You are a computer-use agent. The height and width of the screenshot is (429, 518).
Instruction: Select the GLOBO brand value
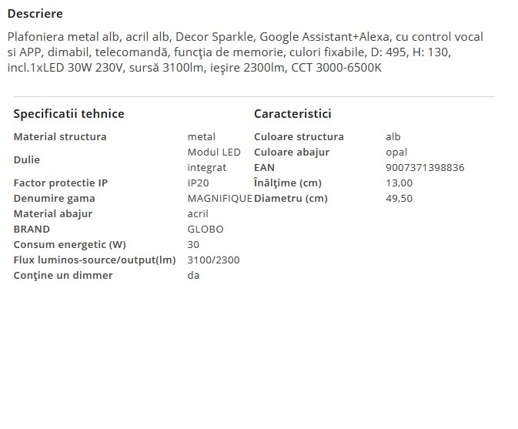206,230
